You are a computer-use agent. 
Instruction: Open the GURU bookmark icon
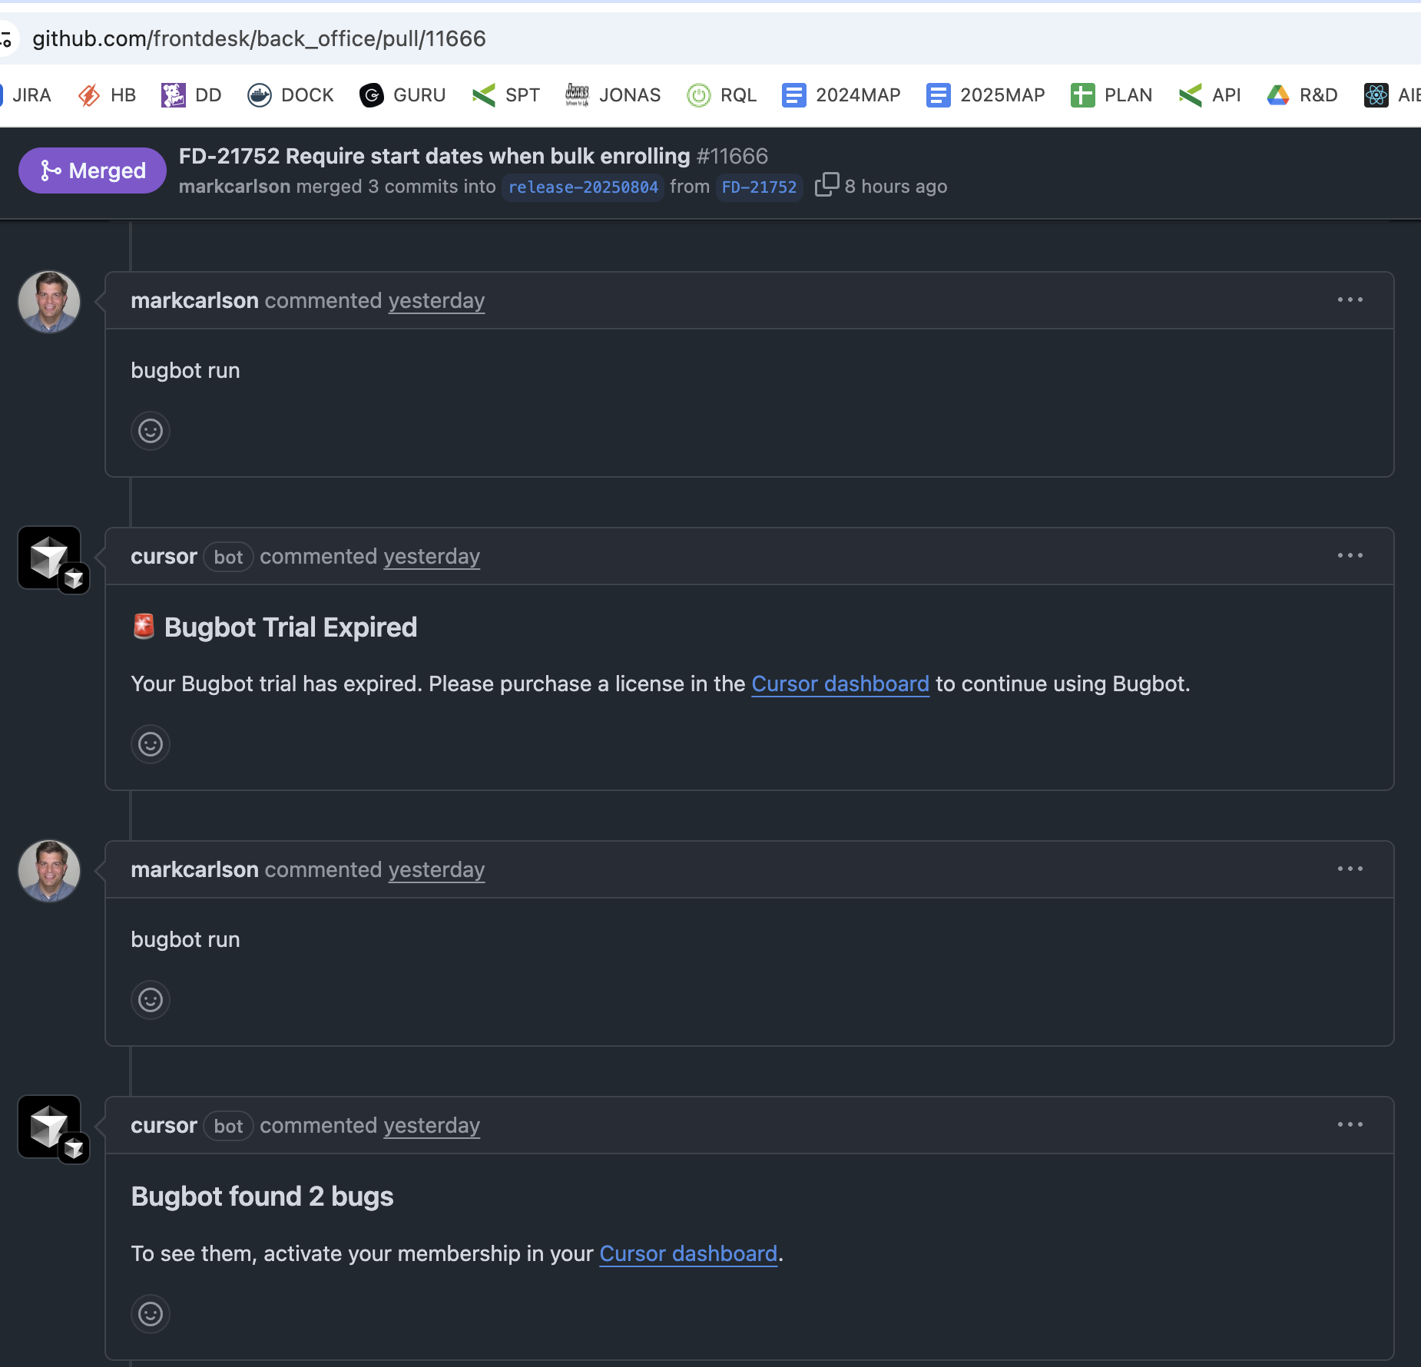click(372, 95)
